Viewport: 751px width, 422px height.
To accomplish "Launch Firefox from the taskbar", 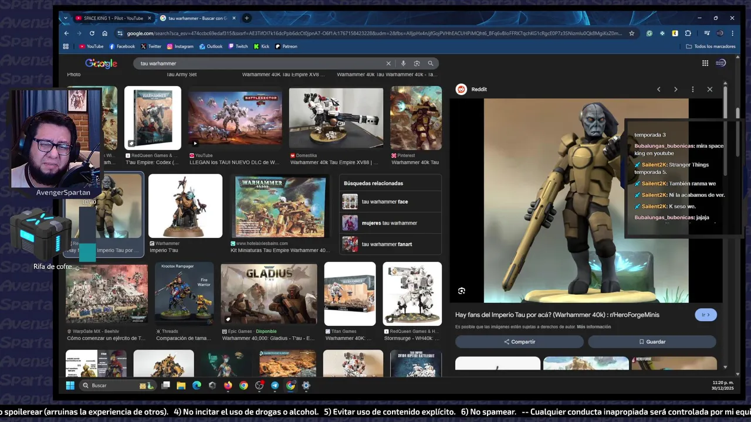I will tap(228, 385).
